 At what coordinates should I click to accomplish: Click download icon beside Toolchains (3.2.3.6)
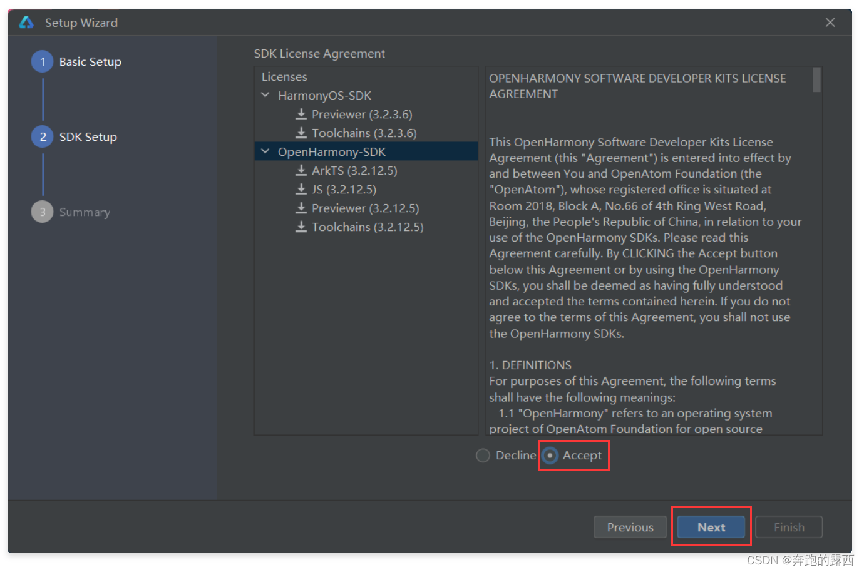pos(301,133)
